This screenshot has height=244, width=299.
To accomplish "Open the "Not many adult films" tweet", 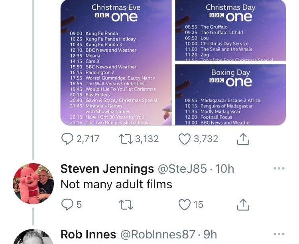I will [116, 184].
